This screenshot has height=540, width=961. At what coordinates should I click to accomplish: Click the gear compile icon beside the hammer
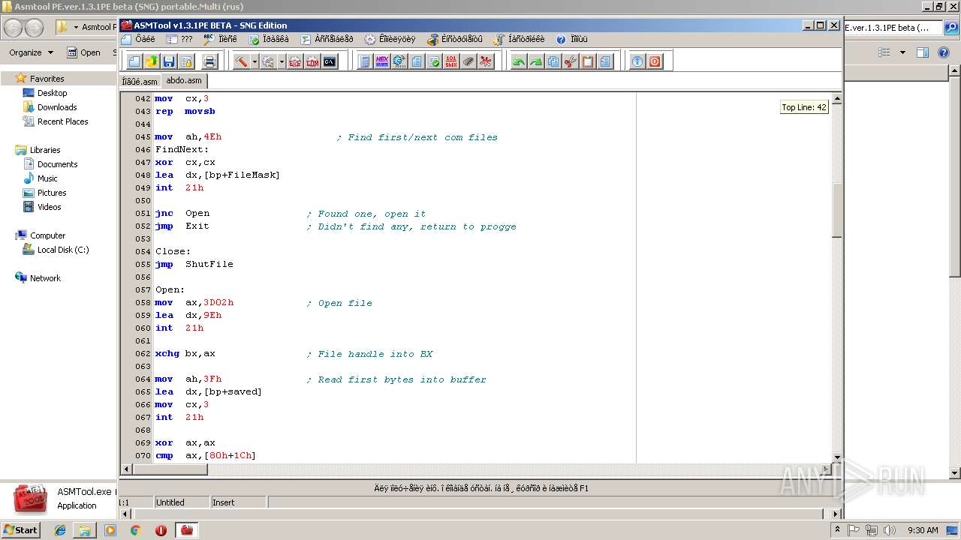click(268, 61)
